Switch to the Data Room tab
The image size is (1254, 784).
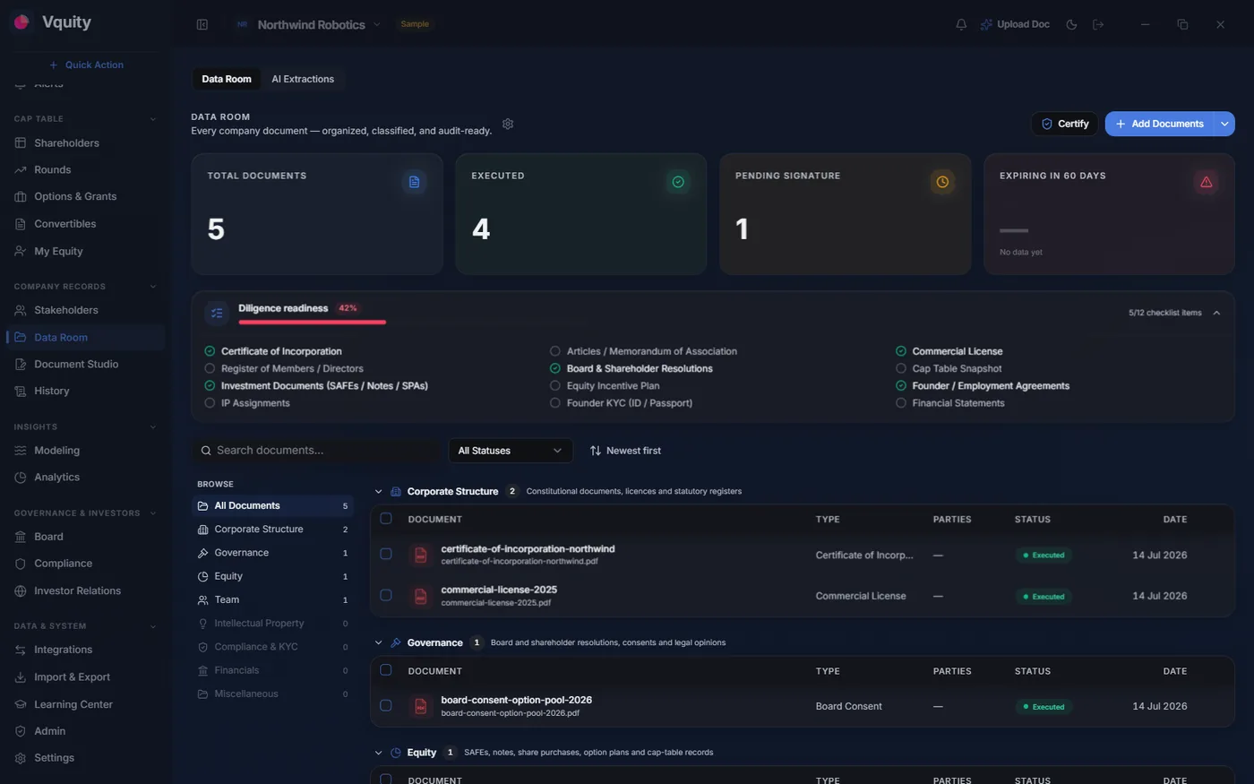[227, 79]
